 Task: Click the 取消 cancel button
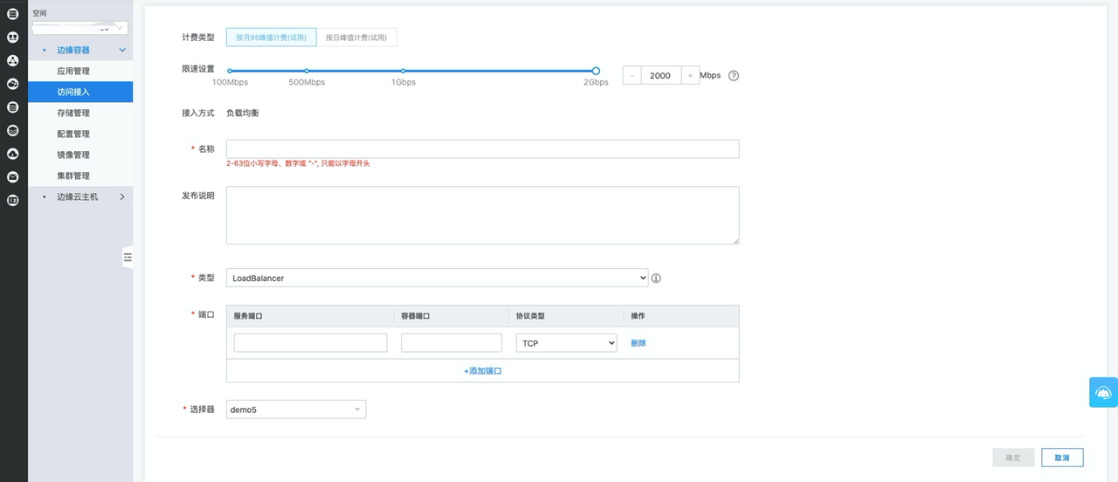click(x=1062, y=458)
